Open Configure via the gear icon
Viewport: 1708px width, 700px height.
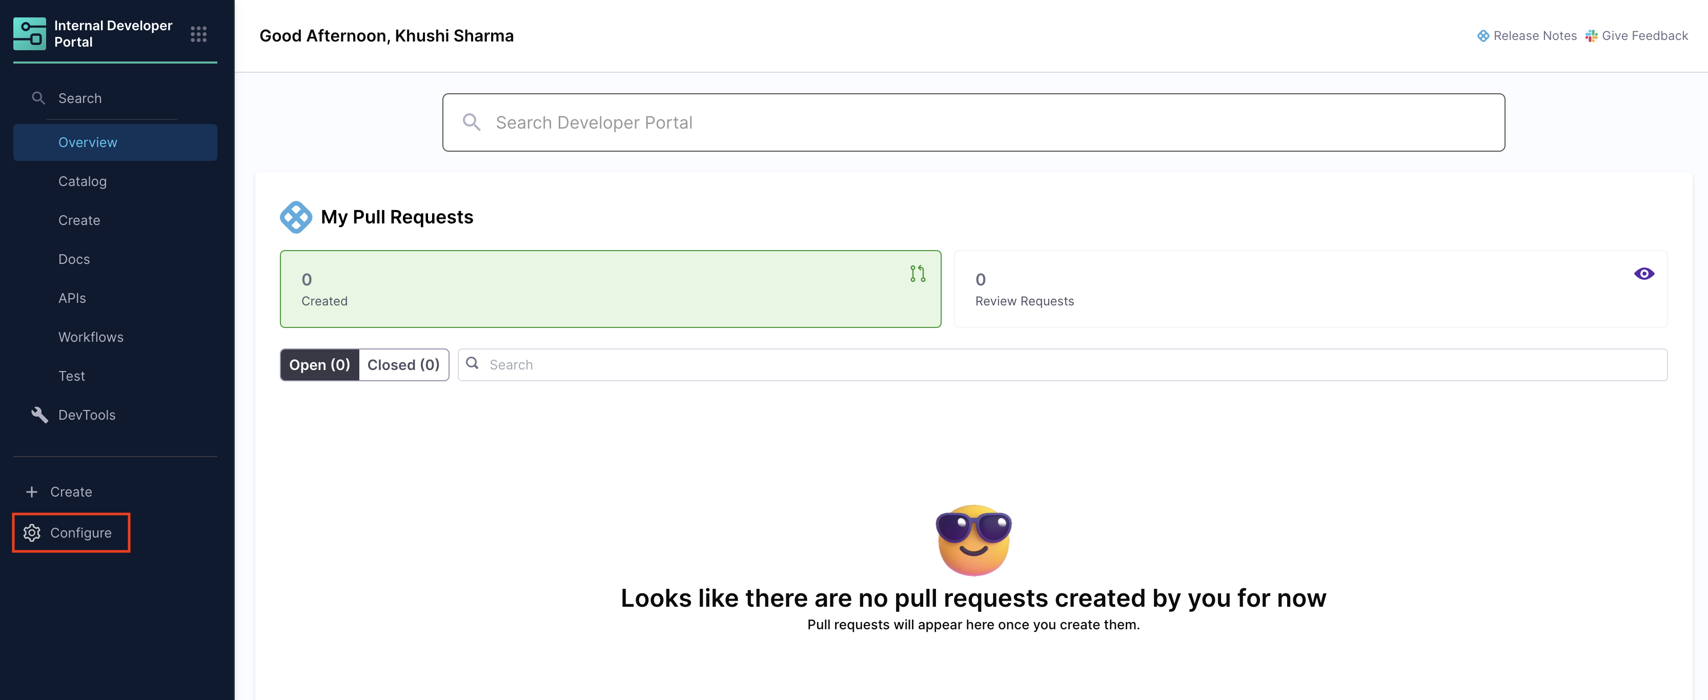[x=32, y=533]
